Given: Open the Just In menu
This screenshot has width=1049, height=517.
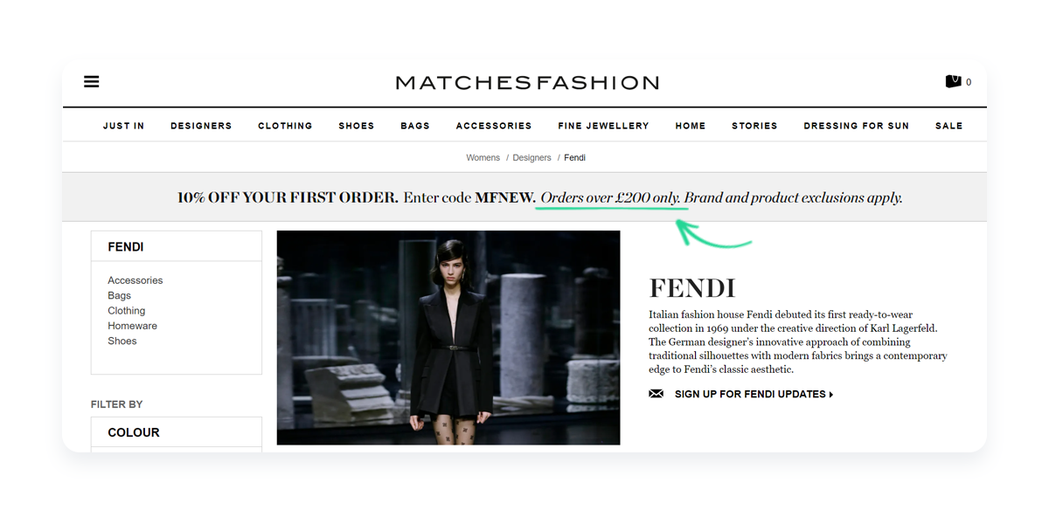Looking at the screenshot, I should point(123,126).
